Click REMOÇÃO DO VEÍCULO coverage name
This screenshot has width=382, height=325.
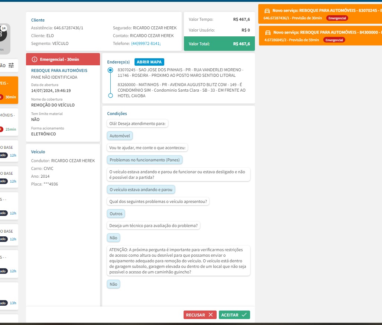click(53, 105)
